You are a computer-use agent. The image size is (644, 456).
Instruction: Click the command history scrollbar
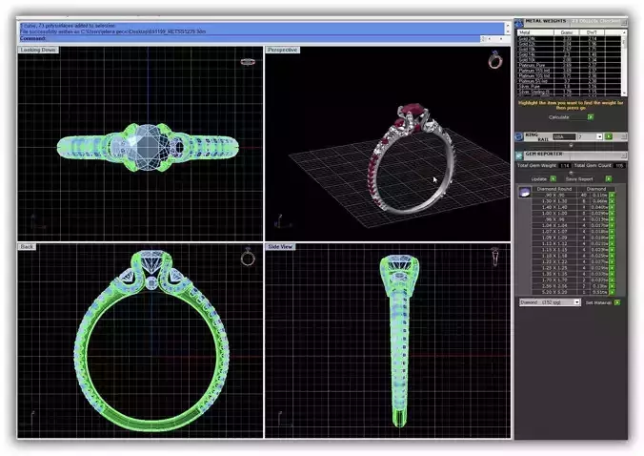[508, 28]
